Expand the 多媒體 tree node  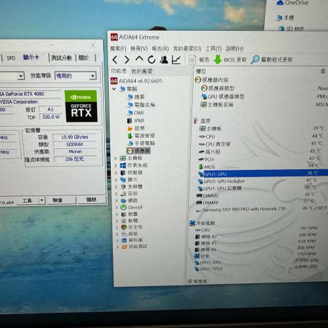(x=116, y=187)
